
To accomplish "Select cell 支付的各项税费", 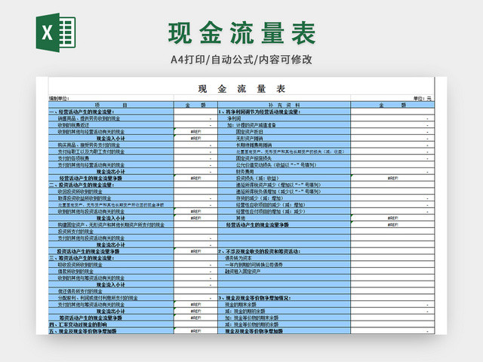I will coord(111,158).
